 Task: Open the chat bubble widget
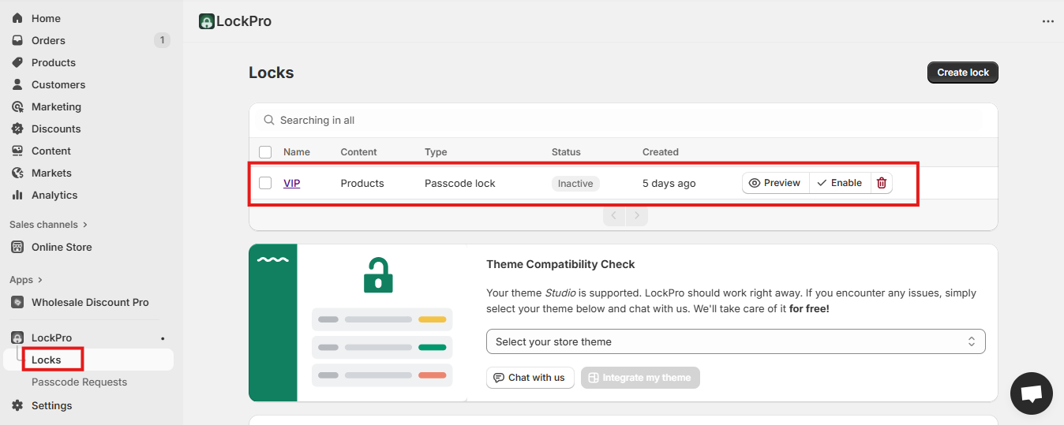tap(1031, 393)
